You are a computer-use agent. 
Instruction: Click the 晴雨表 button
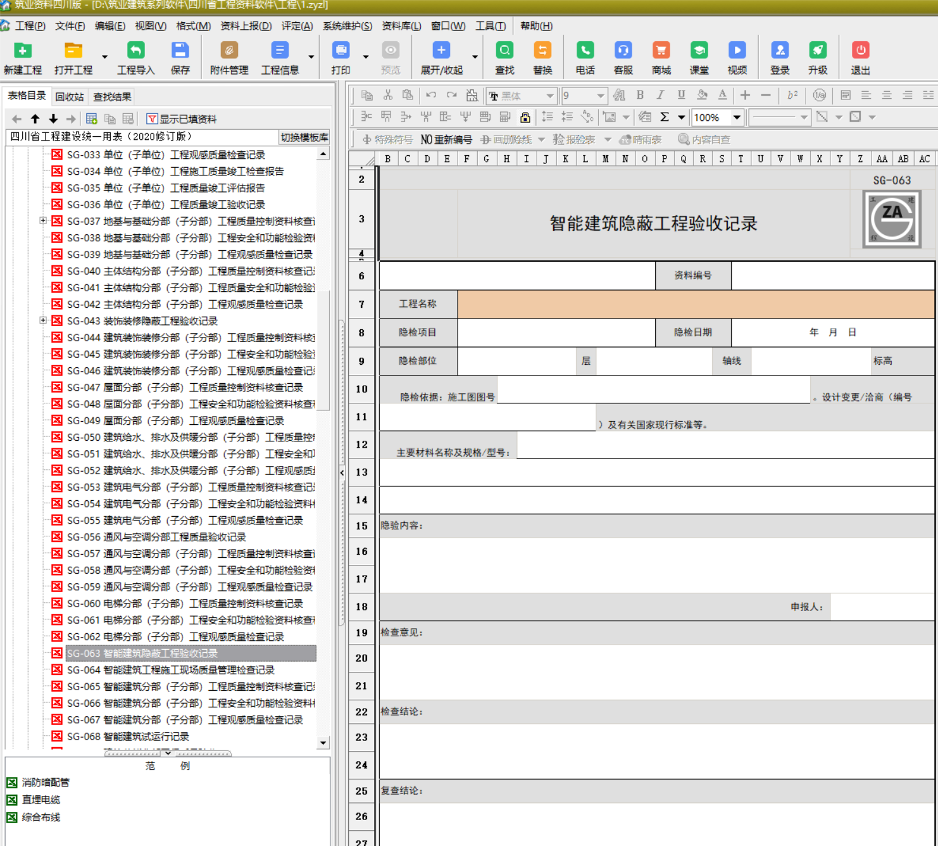(x=640, y=140)
